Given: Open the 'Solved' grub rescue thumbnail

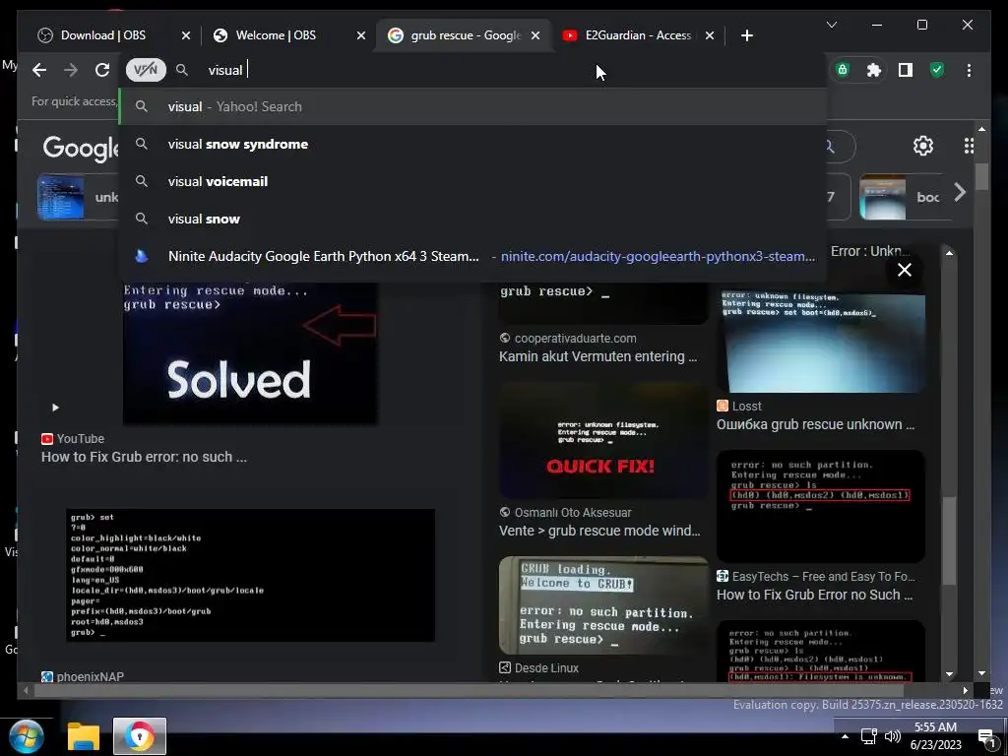Looking at the screenshot, I should click(x=250, y=353).
